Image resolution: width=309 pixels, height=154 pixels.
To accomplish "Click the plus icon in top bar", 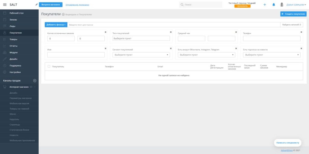I will [265, 5].
